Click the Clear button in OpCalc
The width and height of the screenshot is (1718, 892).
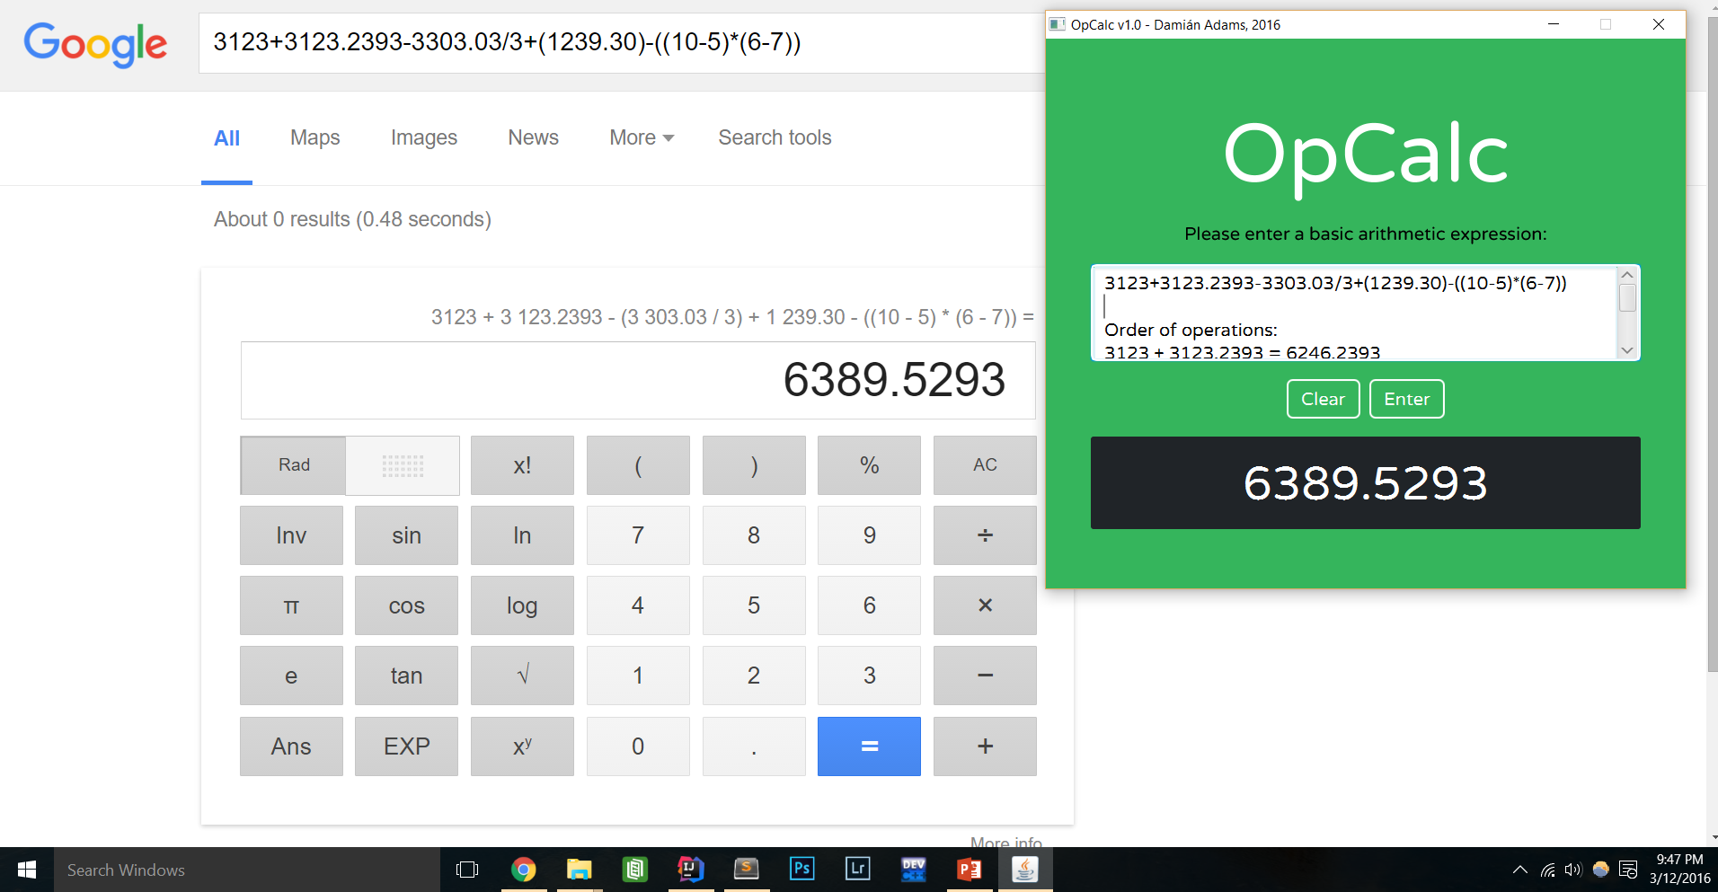pos(1323,399)
